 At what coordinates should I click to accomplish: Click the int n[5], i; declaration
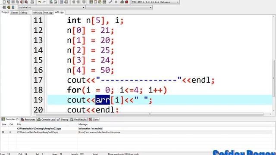[x=95, y=21]
